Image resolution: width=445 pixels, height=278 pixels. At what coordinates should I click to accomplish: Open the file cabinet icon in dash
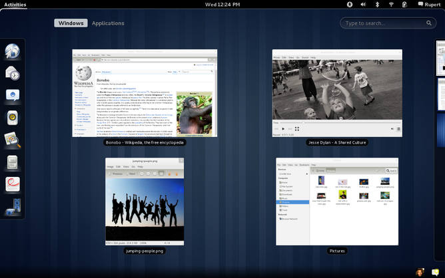coord(12,162)
